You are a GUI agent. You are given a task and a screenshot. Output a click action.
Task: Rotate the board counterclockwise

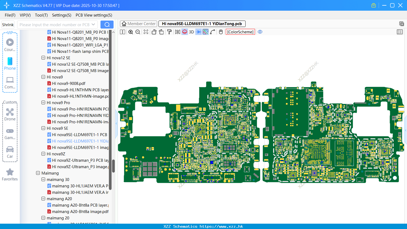[x=154, y=32]
